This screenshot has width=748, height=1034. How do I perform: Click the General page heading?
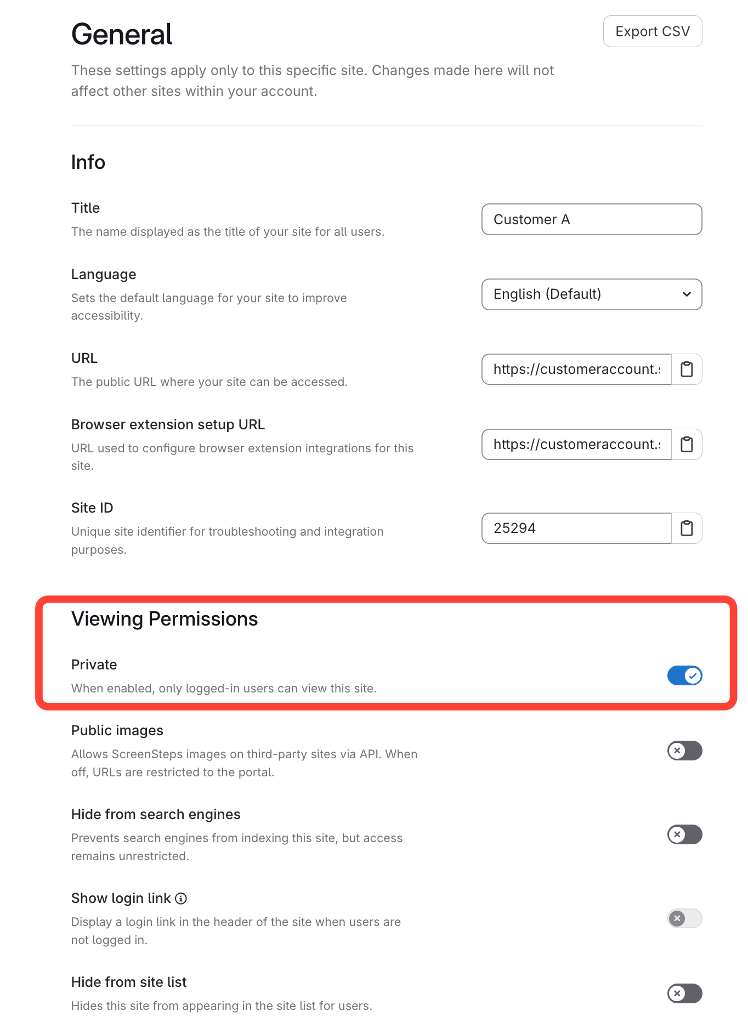coord(122,35)
